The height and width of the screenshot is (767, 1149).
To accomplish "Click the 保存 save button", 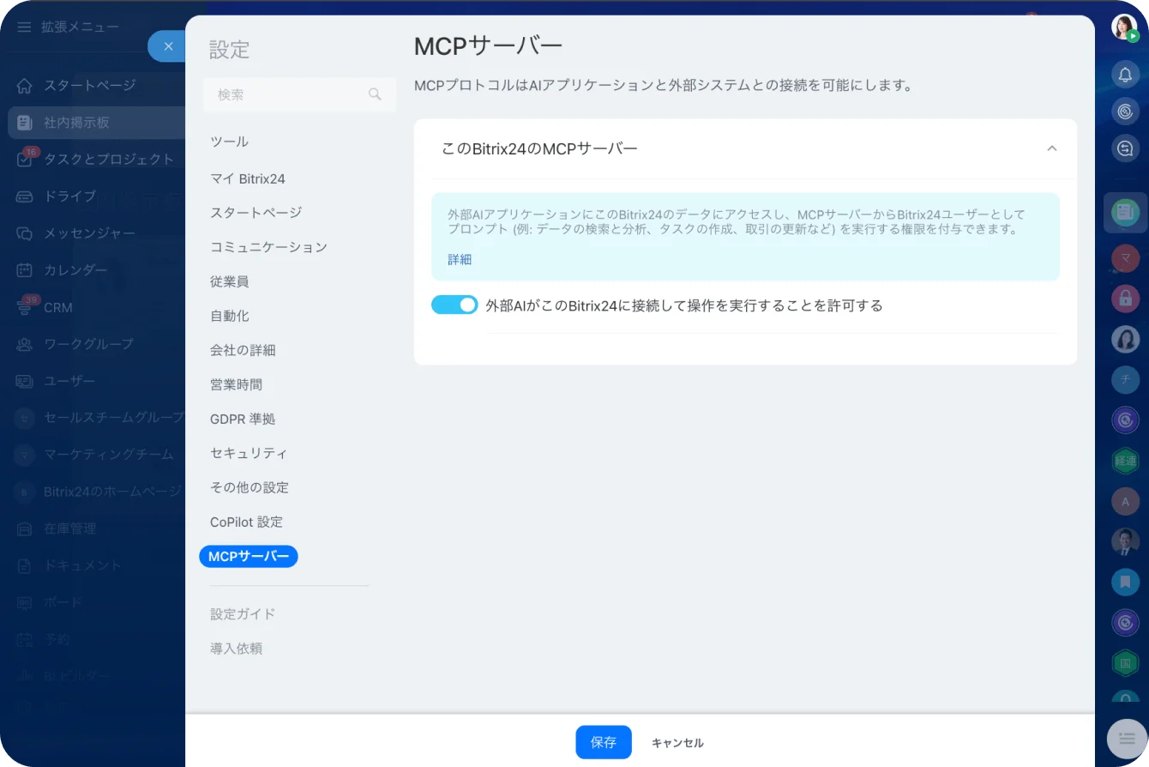I will point(604,742).
